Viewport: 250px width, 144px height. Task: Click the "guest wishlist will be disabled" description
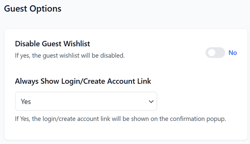(70, 56)
